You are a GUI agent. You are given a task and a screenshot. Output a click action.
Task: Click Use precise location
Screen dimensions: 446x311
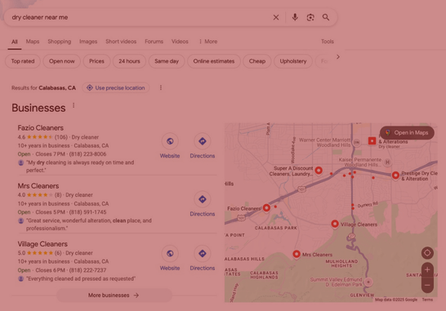tap(116, 88)
